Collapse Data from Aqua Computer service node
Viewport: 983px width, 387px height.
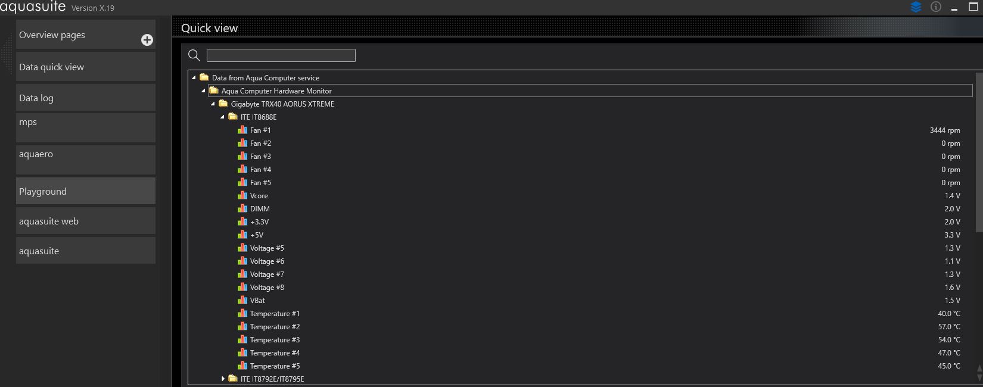click(x=194, y=78)
